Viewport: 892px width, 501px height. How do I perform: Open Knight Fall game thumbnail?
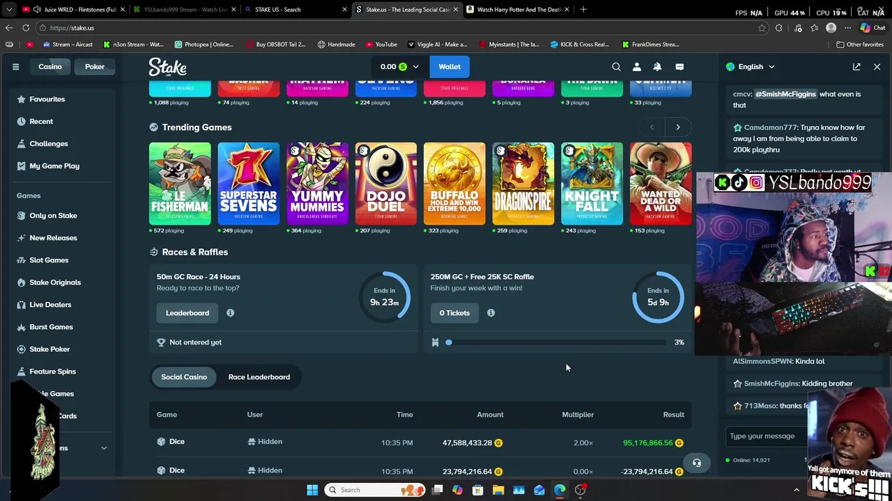592,184
